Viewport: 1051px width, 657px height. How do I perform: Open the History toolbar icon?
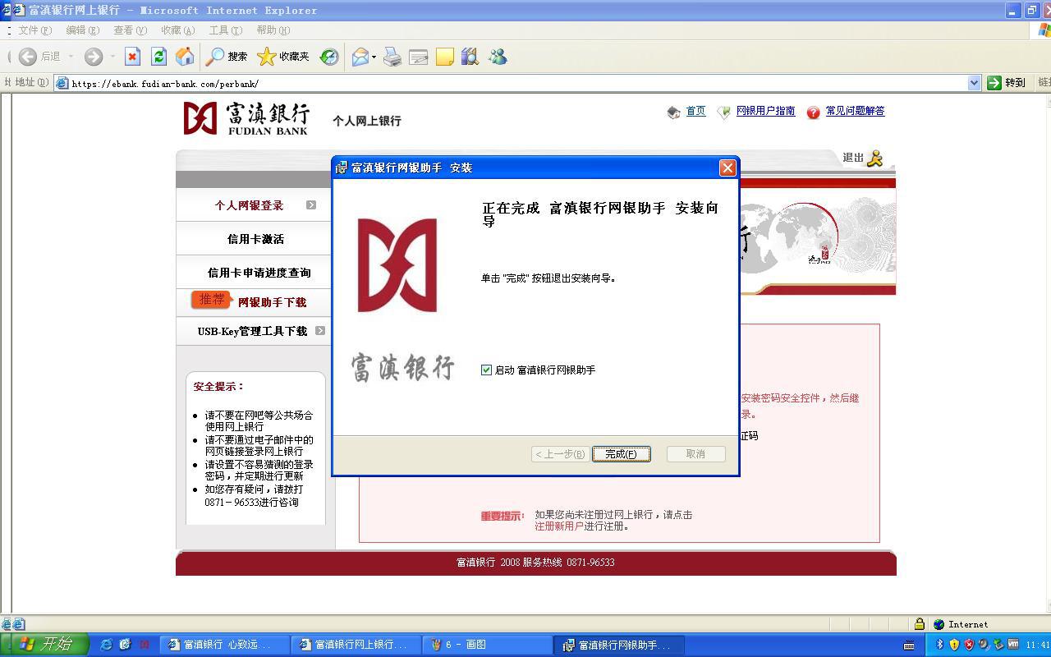(x=329, y=57)
